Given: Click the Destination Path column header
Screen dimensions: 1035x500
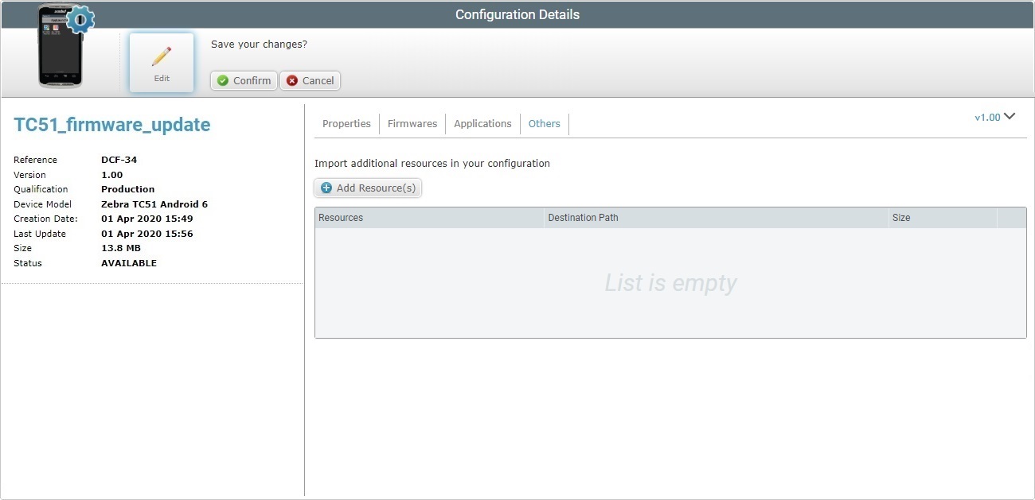Looking at the screenshot, I should pos(584,217).
